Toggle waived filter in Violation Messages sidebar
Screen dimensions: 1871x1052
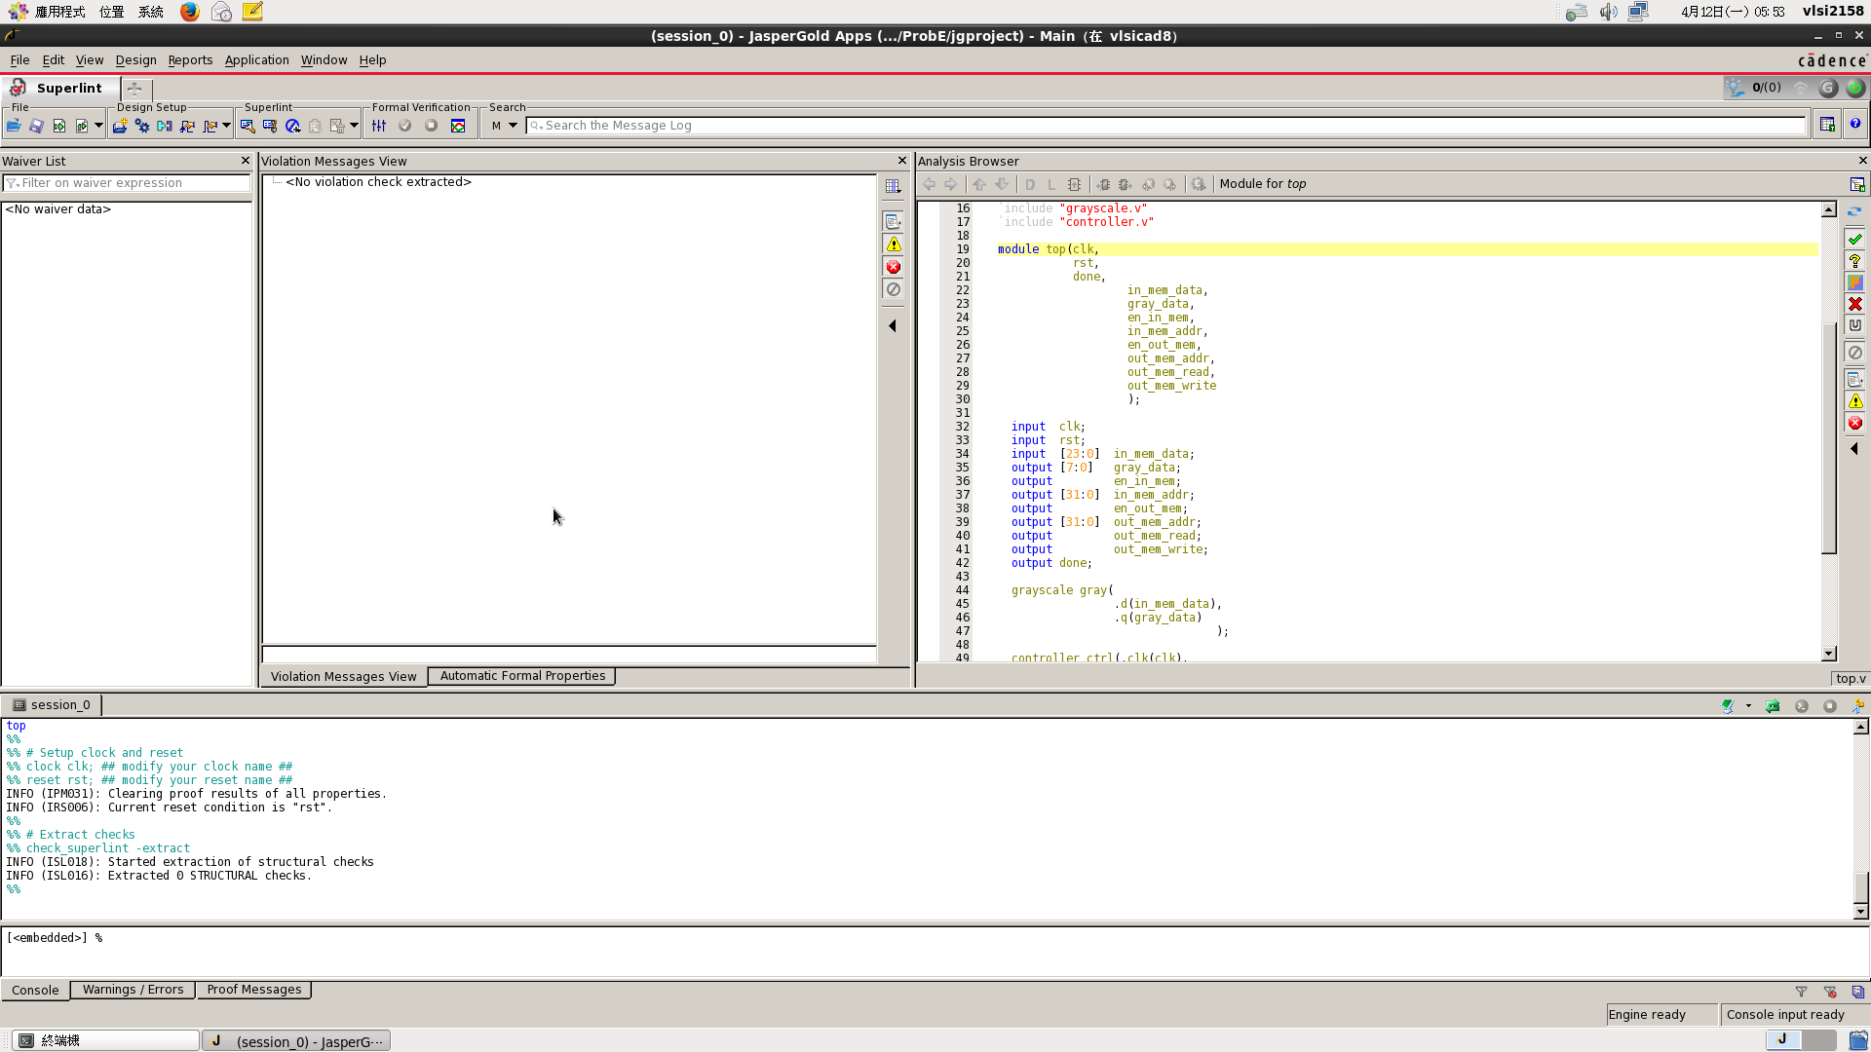pyautogui.click(x=893, y=289)
